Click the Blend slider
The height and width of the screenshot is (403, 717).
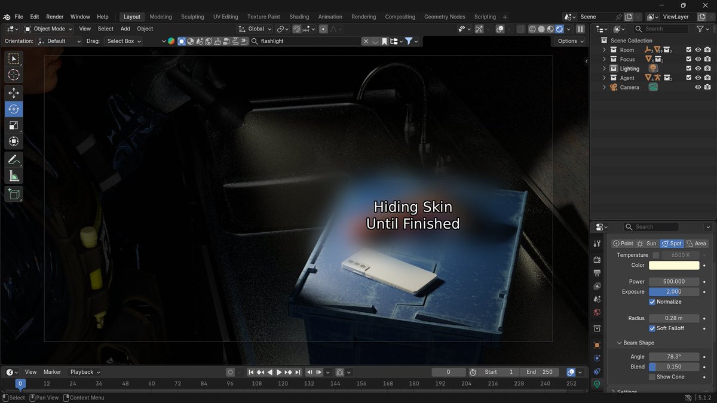pyautogui.click(x=674, y=367)
